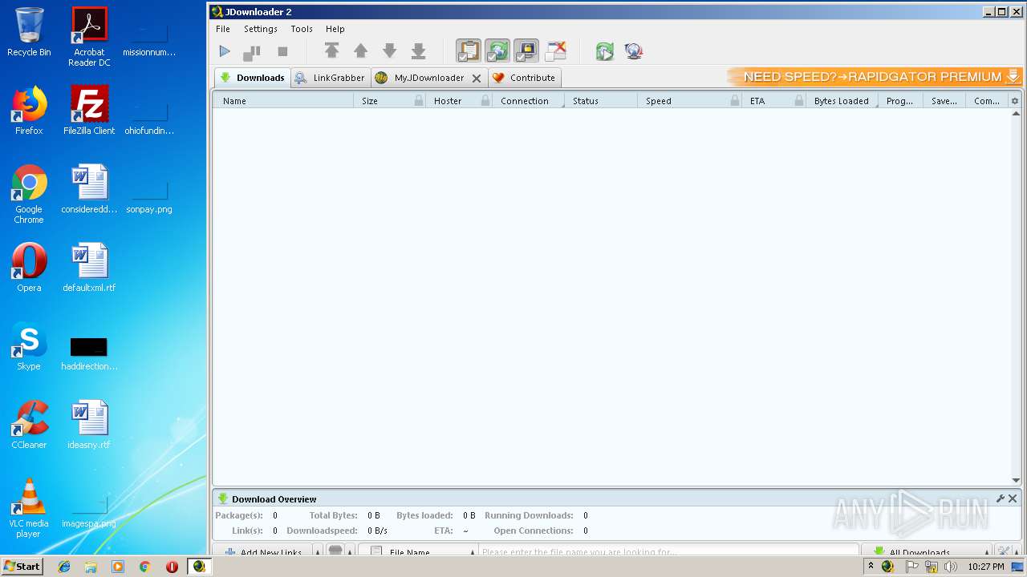Open the Windows Start menu
Image resolution: width=1027 pixels, height=577 pixels.
tap(22, 567)
